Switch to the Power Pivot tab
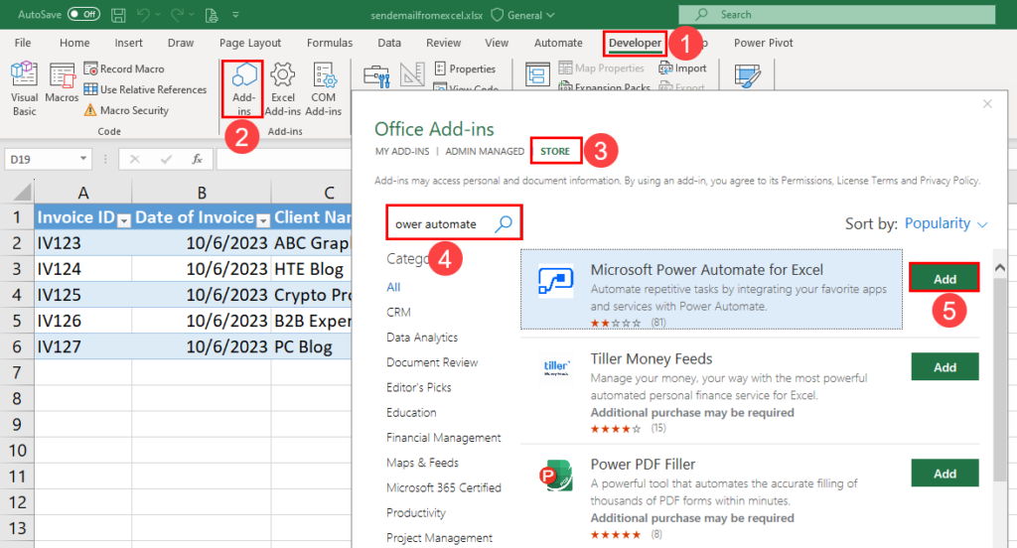 point(764,43)
